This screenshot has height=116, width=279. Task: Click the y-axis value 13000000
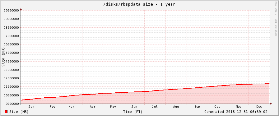[12, 70]
